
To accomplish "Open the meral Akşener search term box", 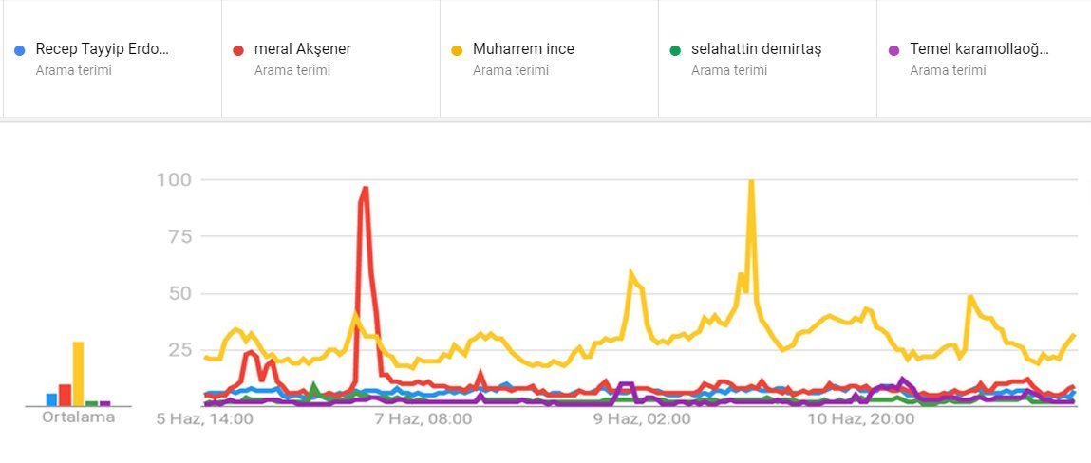I will (x=303, y=49).
